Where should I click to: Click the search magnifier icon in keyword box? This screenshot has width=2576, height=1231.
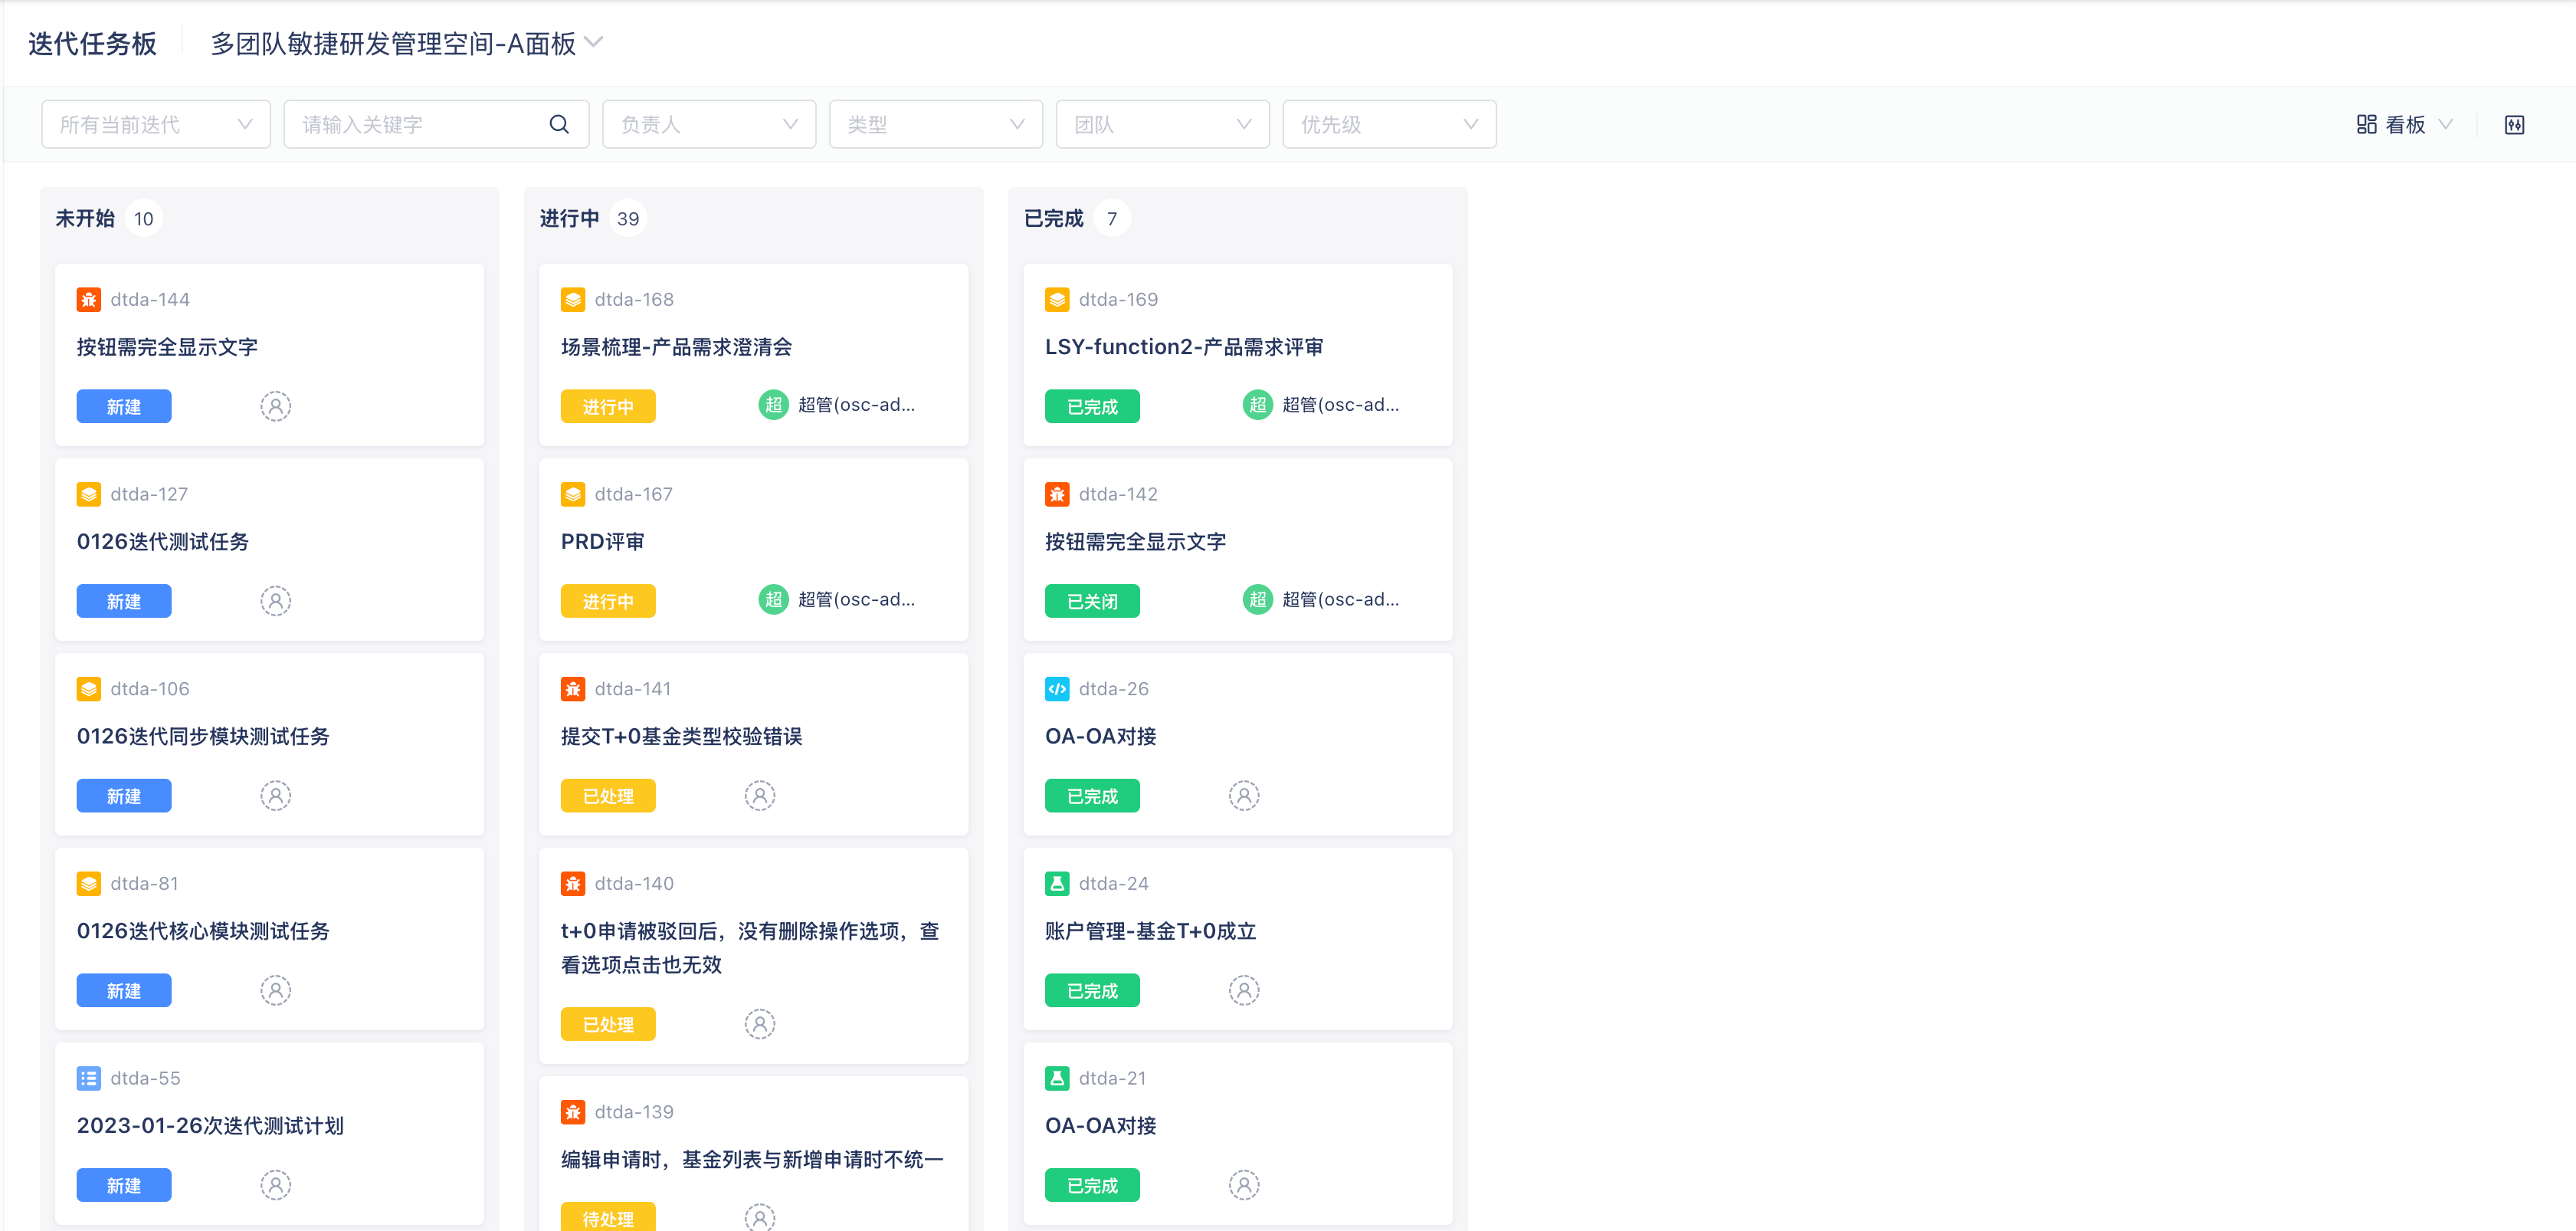pyautogui.click(x=559, y=124)
